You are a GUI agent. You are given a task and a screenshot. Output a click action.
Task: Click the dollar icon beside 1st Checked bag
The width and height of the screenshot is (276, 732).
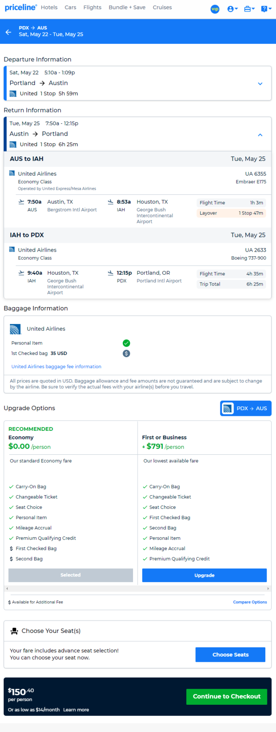click(126, 353)
